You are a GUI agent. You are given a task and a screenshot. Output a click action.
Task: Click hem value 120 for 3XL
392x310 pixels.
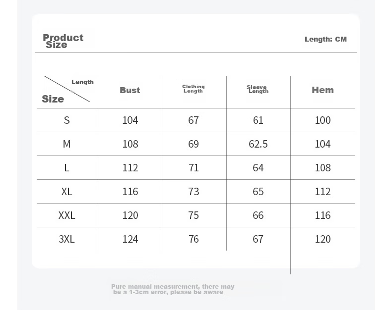[323, 239]
